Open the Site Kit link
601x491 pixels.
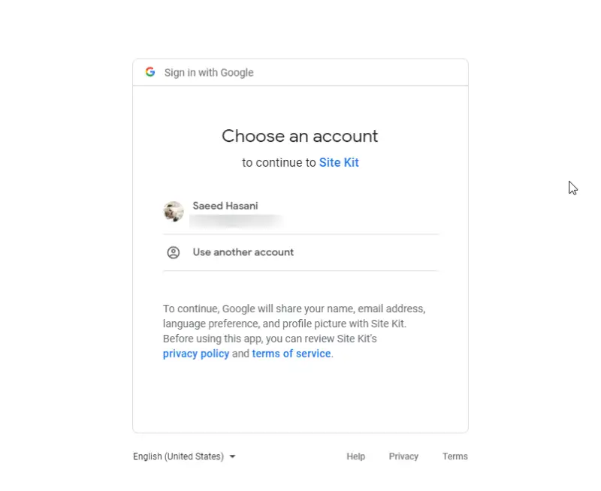(x=339, y=162)
